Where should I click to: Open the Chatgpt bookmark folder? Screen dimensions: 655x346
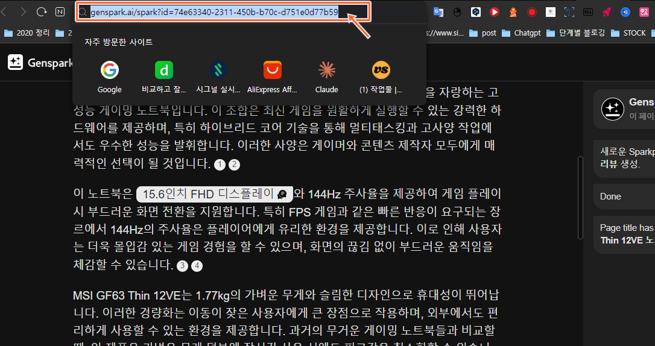[x=521, y=33]
